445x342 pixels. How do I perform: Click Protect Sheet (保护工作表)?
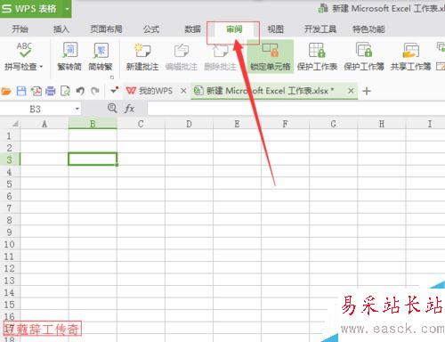(317, 56)
